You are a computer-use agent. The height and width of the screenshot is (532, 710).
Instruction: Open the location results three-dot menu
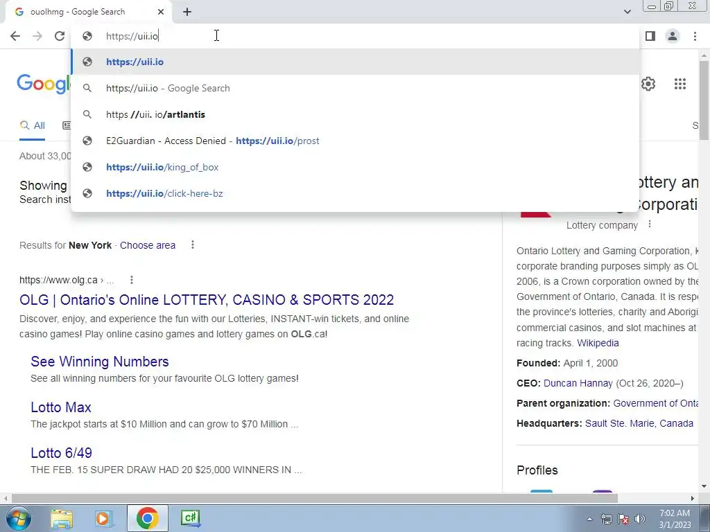(193, 245)
